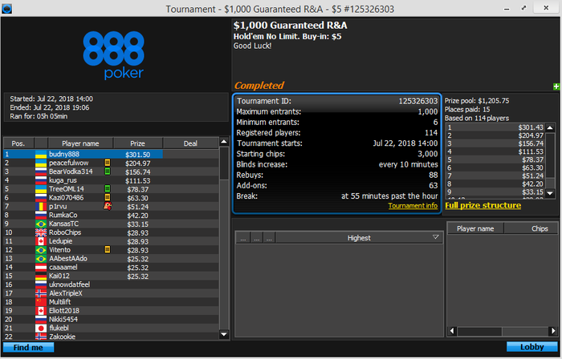Click Player name header in chips panel
Image resolution: width=562 pixels, height=359 pixels.
point(475,228)
